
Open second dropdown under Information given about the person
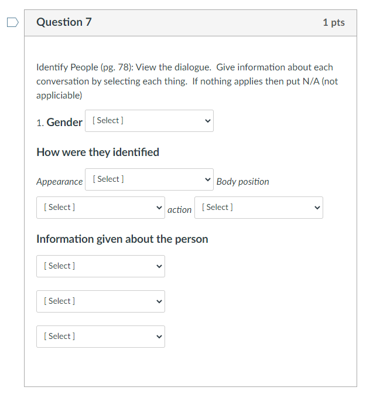(x=100, y=301)
